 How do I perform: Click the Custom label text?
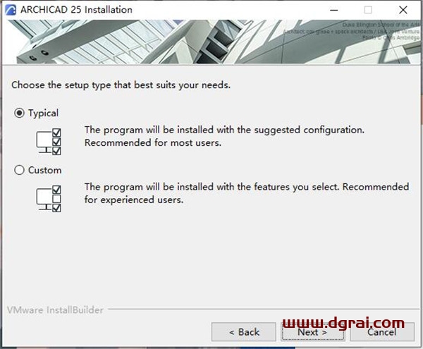click(x=45, y=170)
